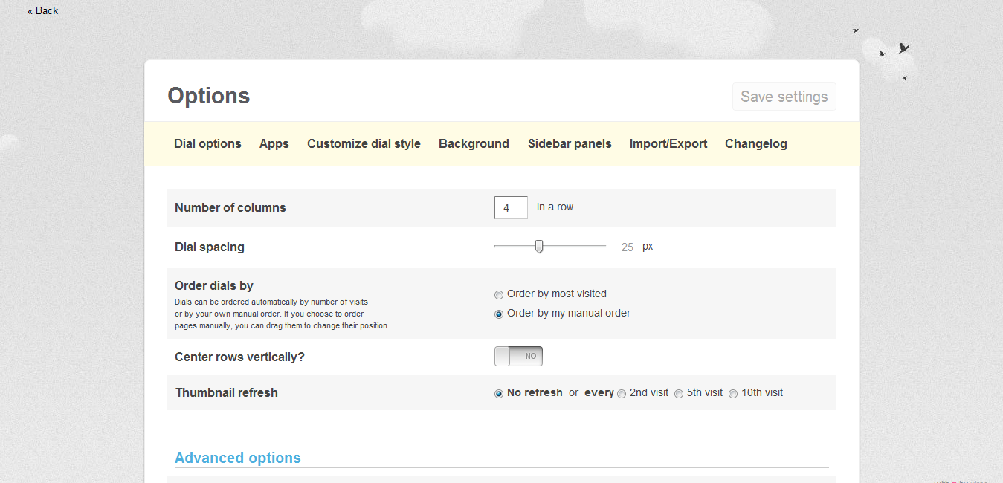
Task: Open Customize dial style tab
Action: pyautogui.click(x=364, y=143)
